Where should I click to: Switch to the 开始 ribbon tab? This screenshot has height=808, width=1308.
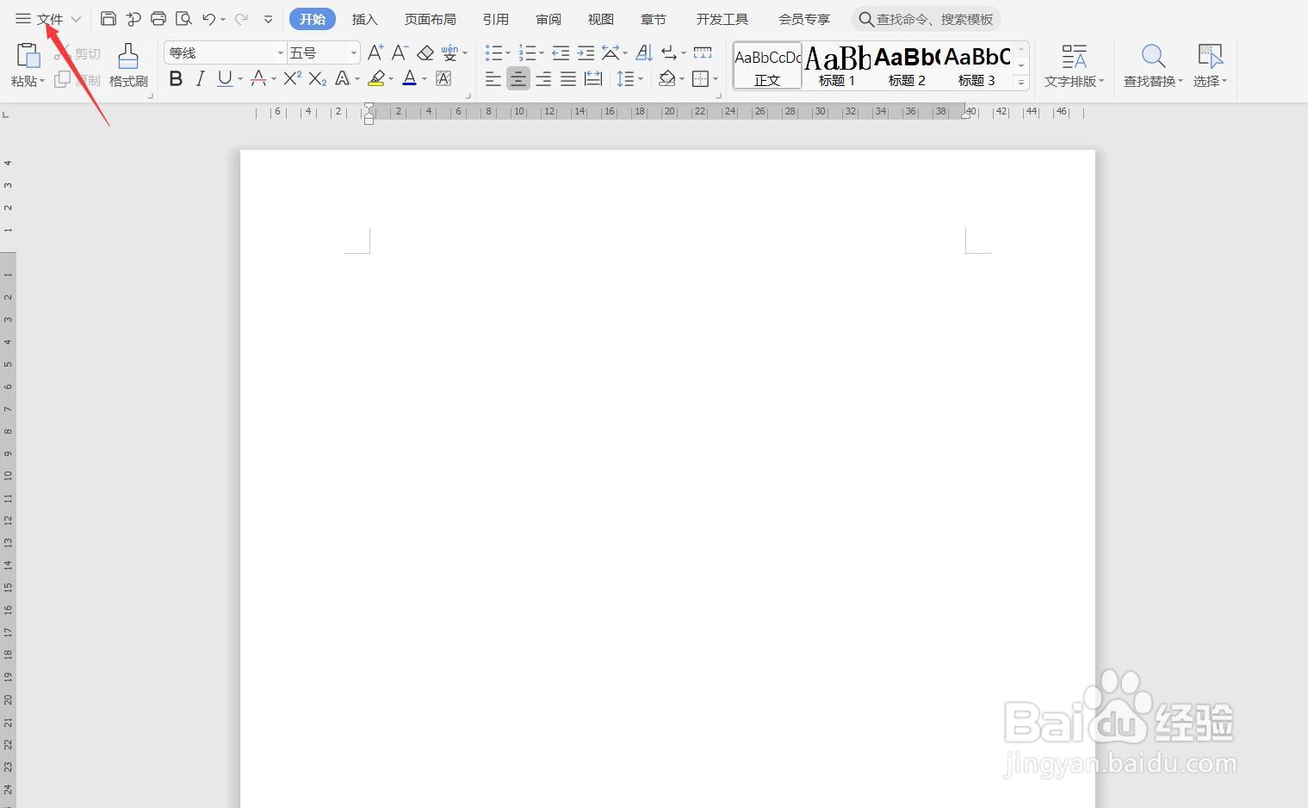pos(313,19)
